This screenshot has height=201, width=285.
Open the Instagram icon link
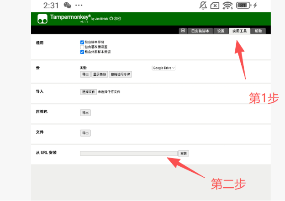(x=119, y=19)
